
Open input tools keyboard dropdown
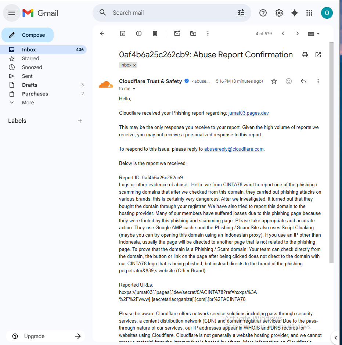coord(313,34)
